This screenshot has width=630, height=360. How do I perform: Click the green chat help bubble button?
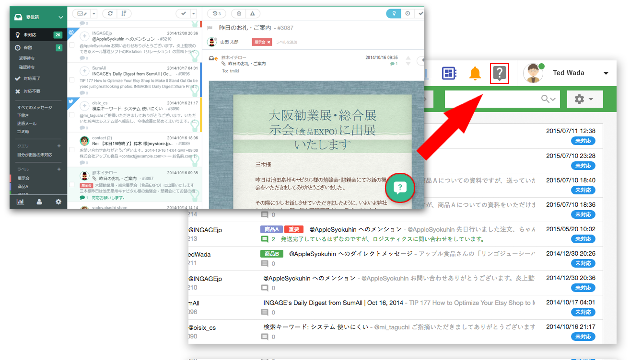tap(399, 188)
